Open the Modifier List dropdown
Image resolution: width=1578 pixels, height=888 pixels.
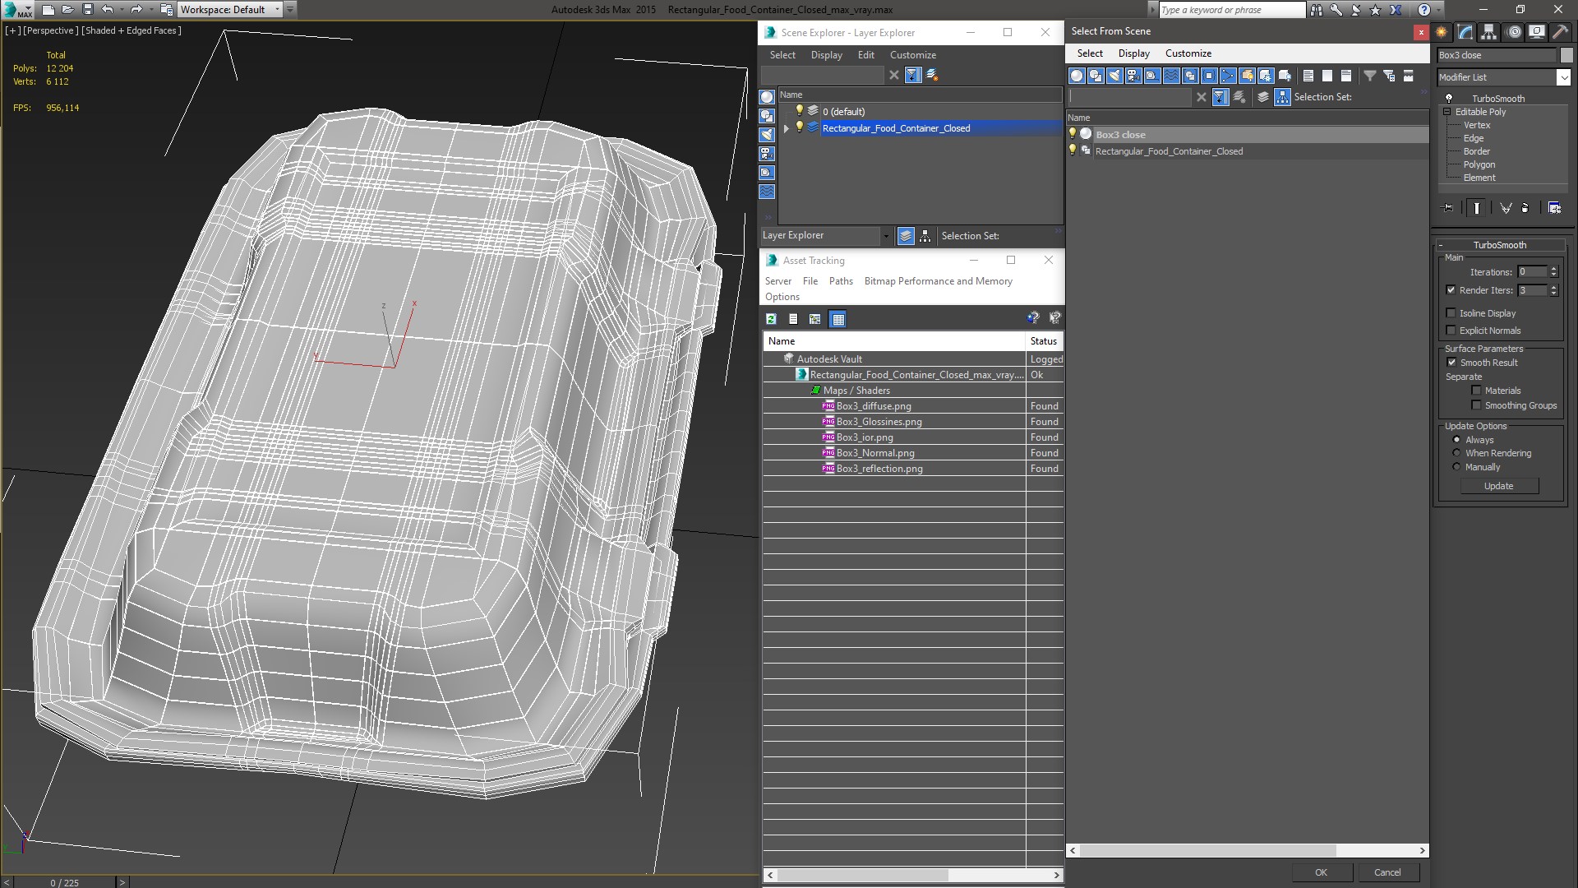coord(1563,77)
